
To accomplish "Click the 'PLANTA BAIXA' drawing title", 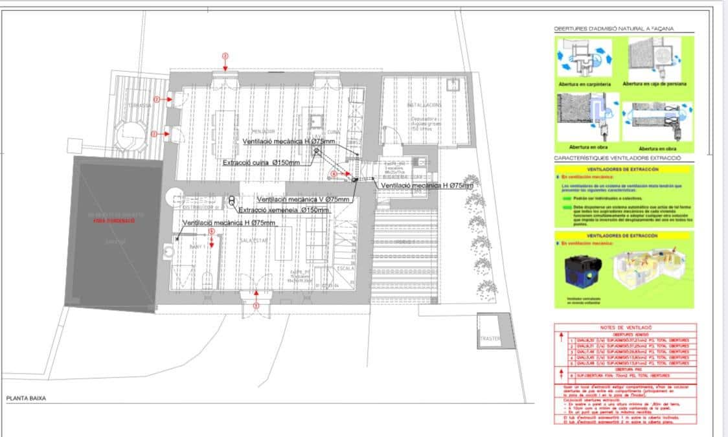I will (x=26, y=399).
